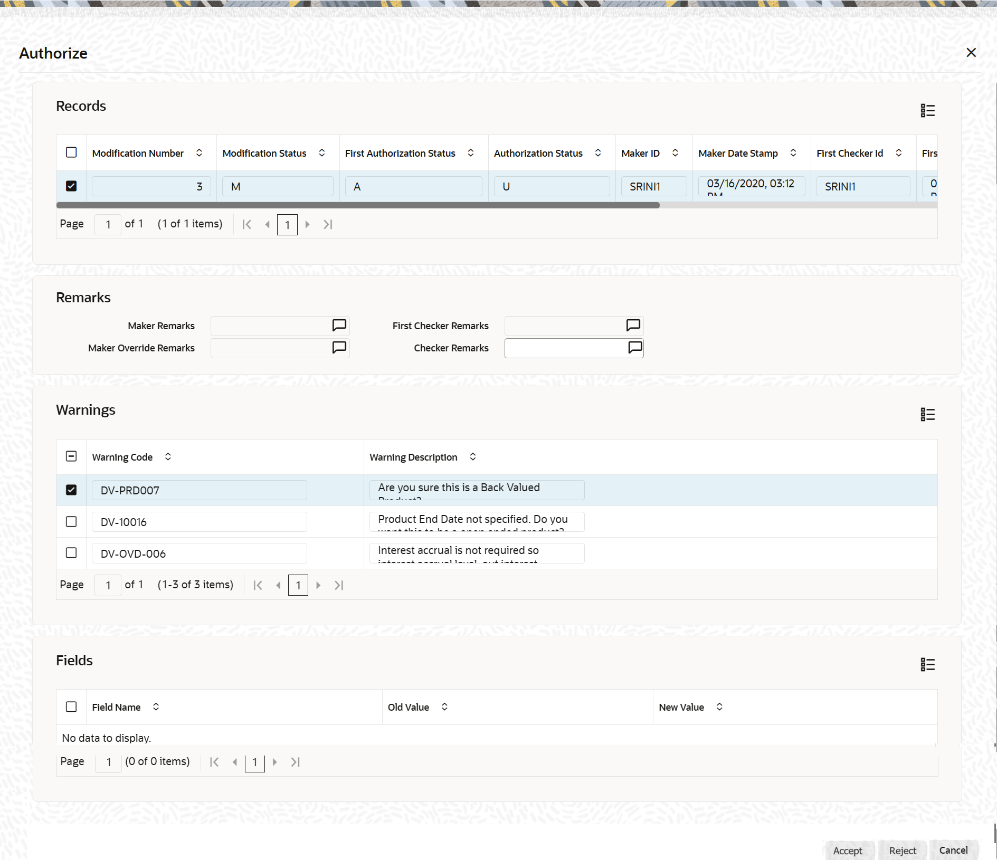This screenshot has width=997, height=860.
Task: Click the previous page arrow under Records
Action: pyautogui.click(x=267, y=224)
